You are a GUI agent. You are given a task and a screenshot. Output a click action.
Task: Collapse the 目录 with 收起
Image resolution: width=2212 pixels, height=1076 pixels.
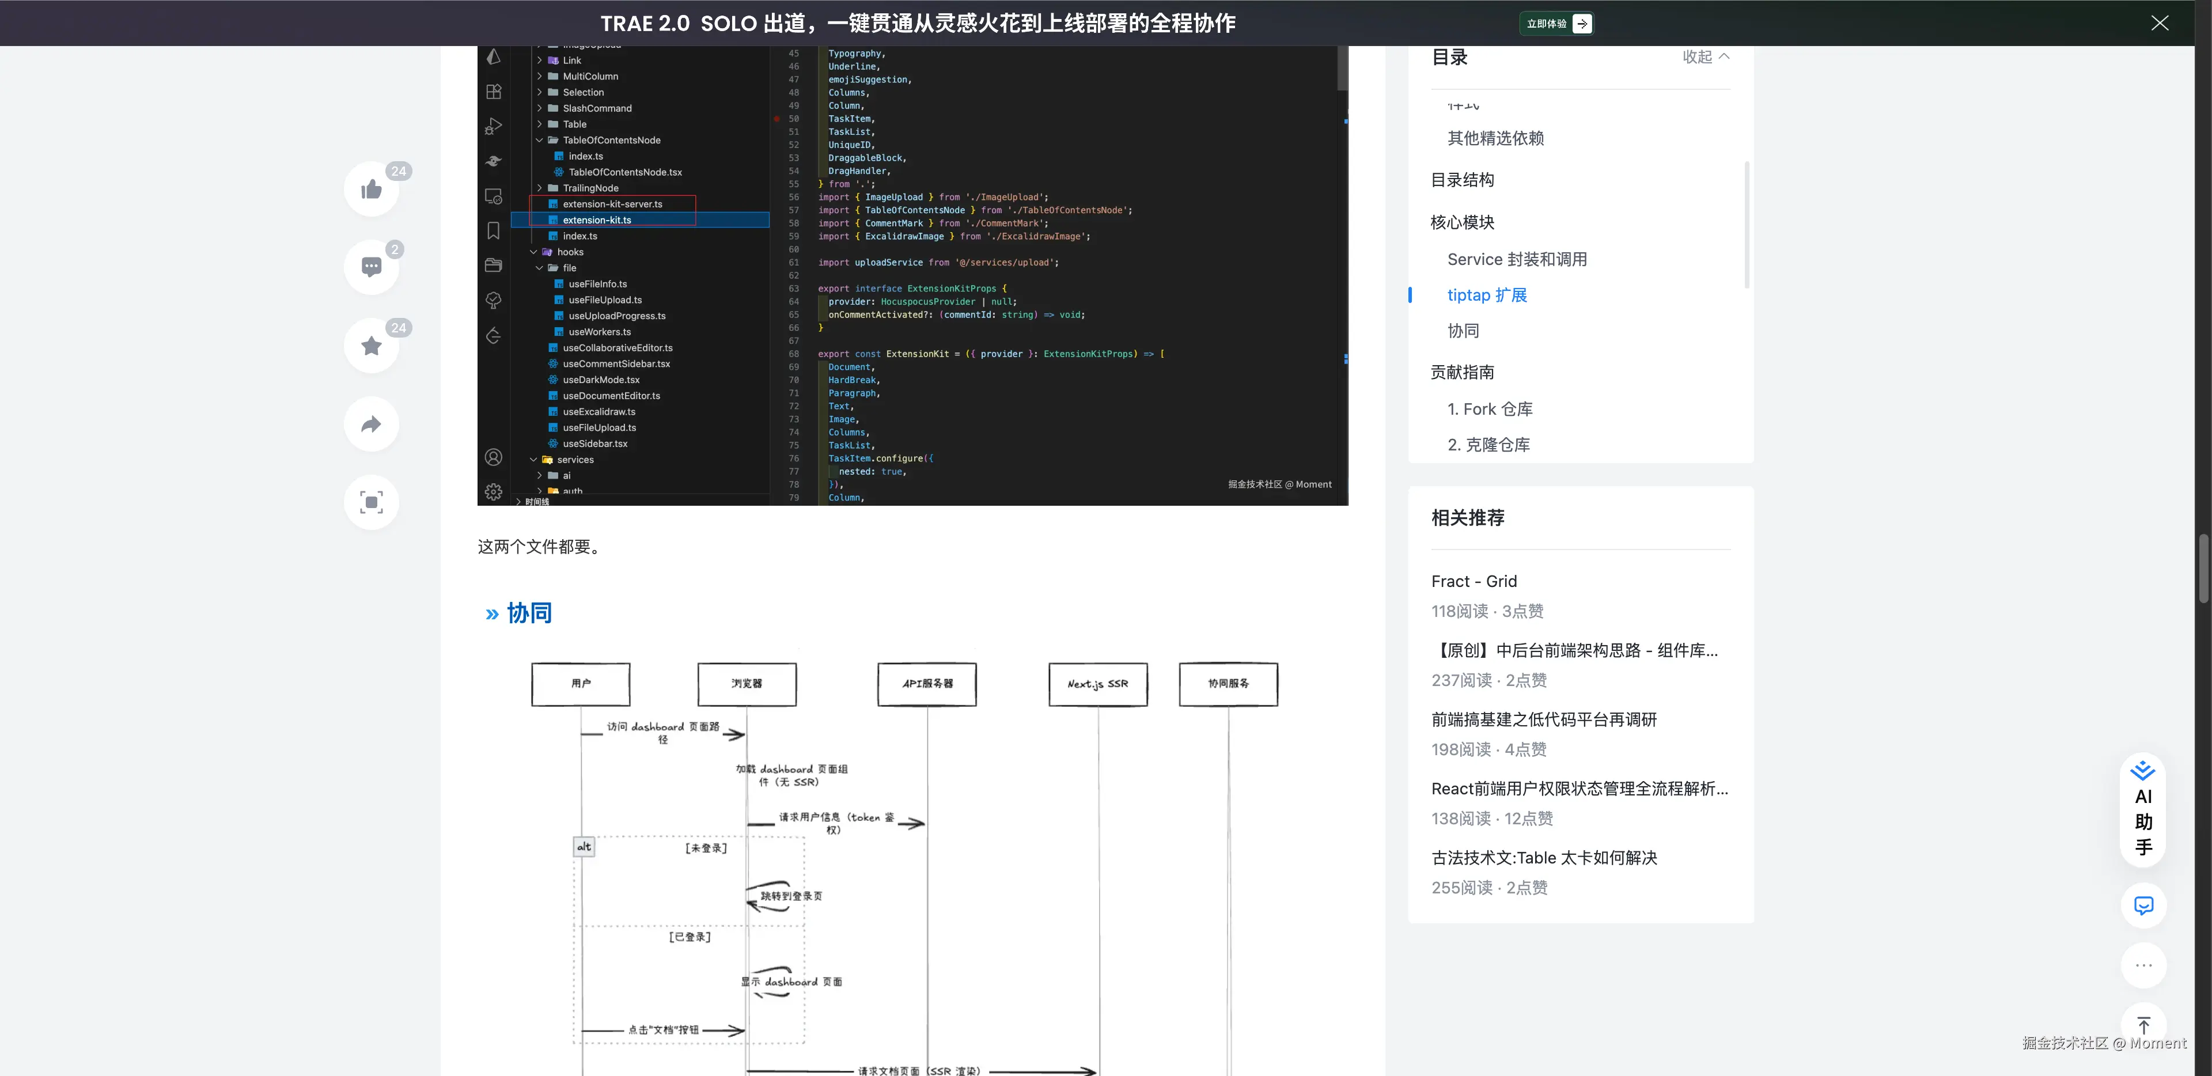pos(1705,56)
